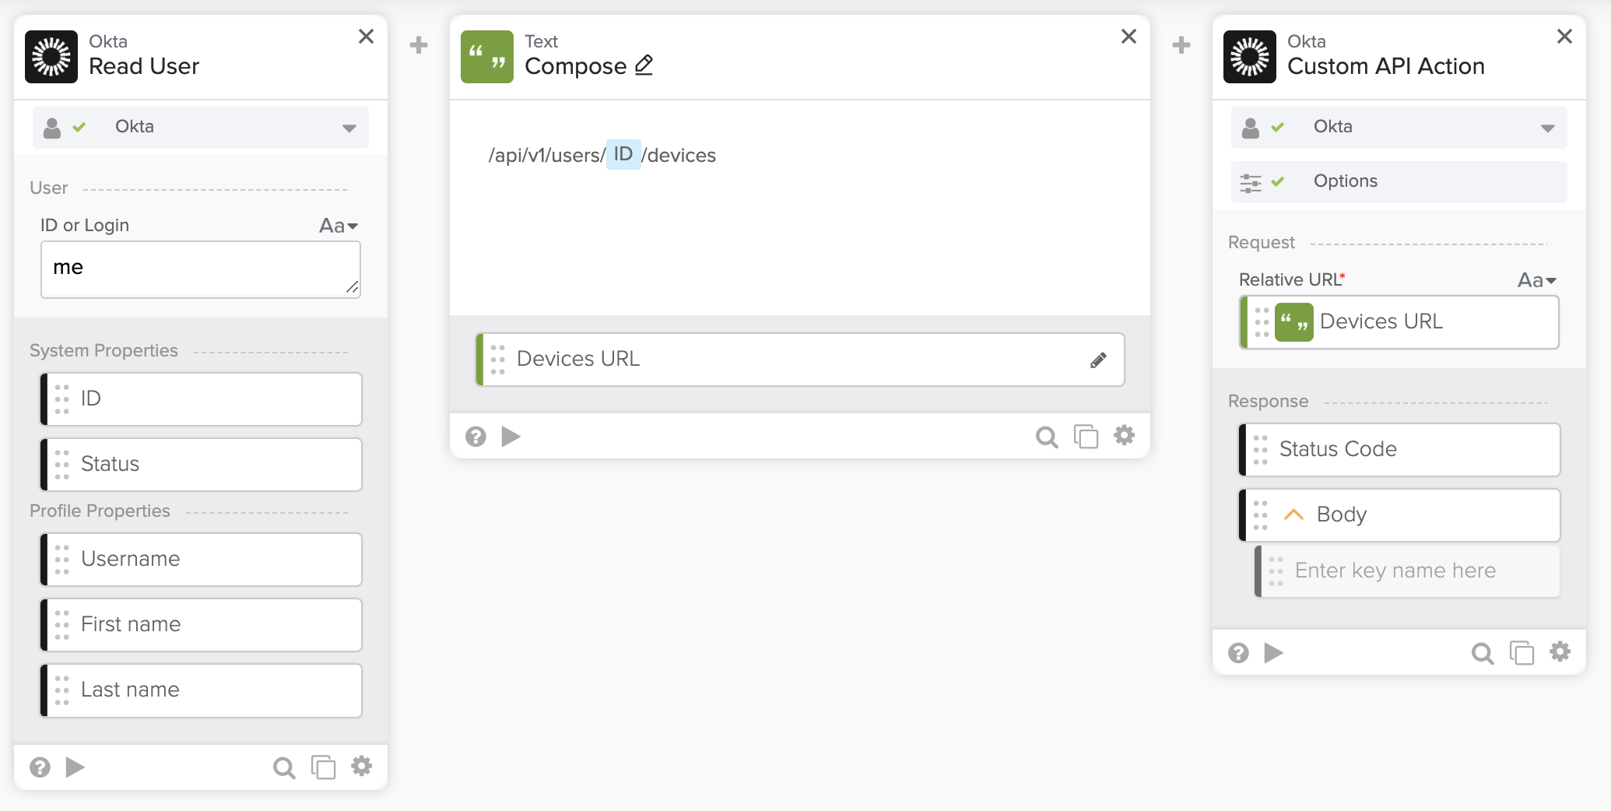Collapse the Body response object

click(x=1293, y=514)
